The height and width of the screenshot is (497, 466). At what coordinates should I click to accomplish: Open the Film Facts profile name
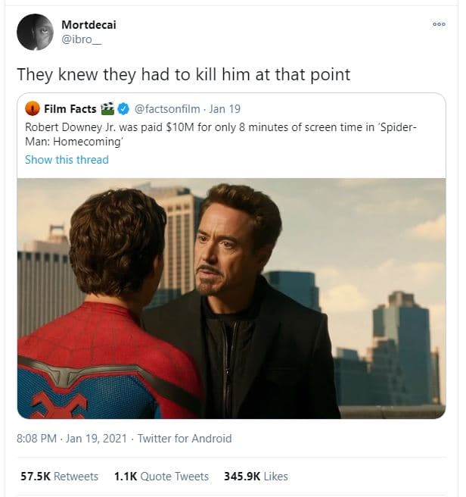[x=70, y=109]
